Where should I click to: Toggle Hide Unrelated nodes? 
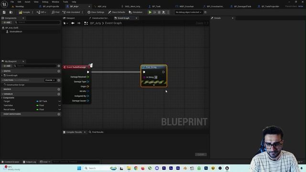(71, 12)
